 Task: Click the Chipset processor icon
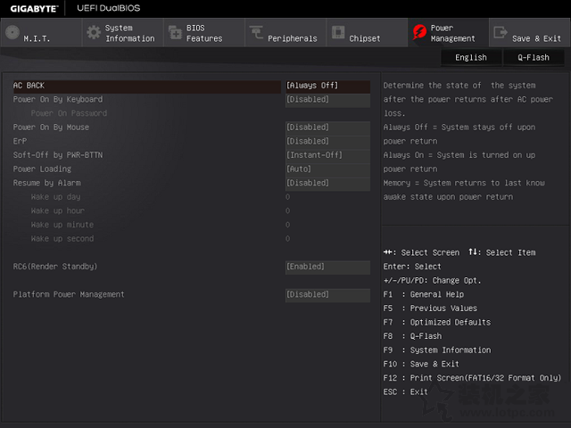point(338,33)
